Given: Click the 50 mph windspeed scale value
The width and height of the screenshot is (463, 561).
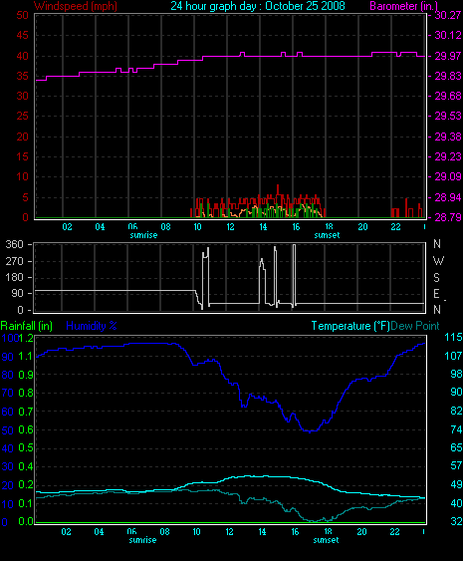Looking at the screenshot, I should [22, 15].
